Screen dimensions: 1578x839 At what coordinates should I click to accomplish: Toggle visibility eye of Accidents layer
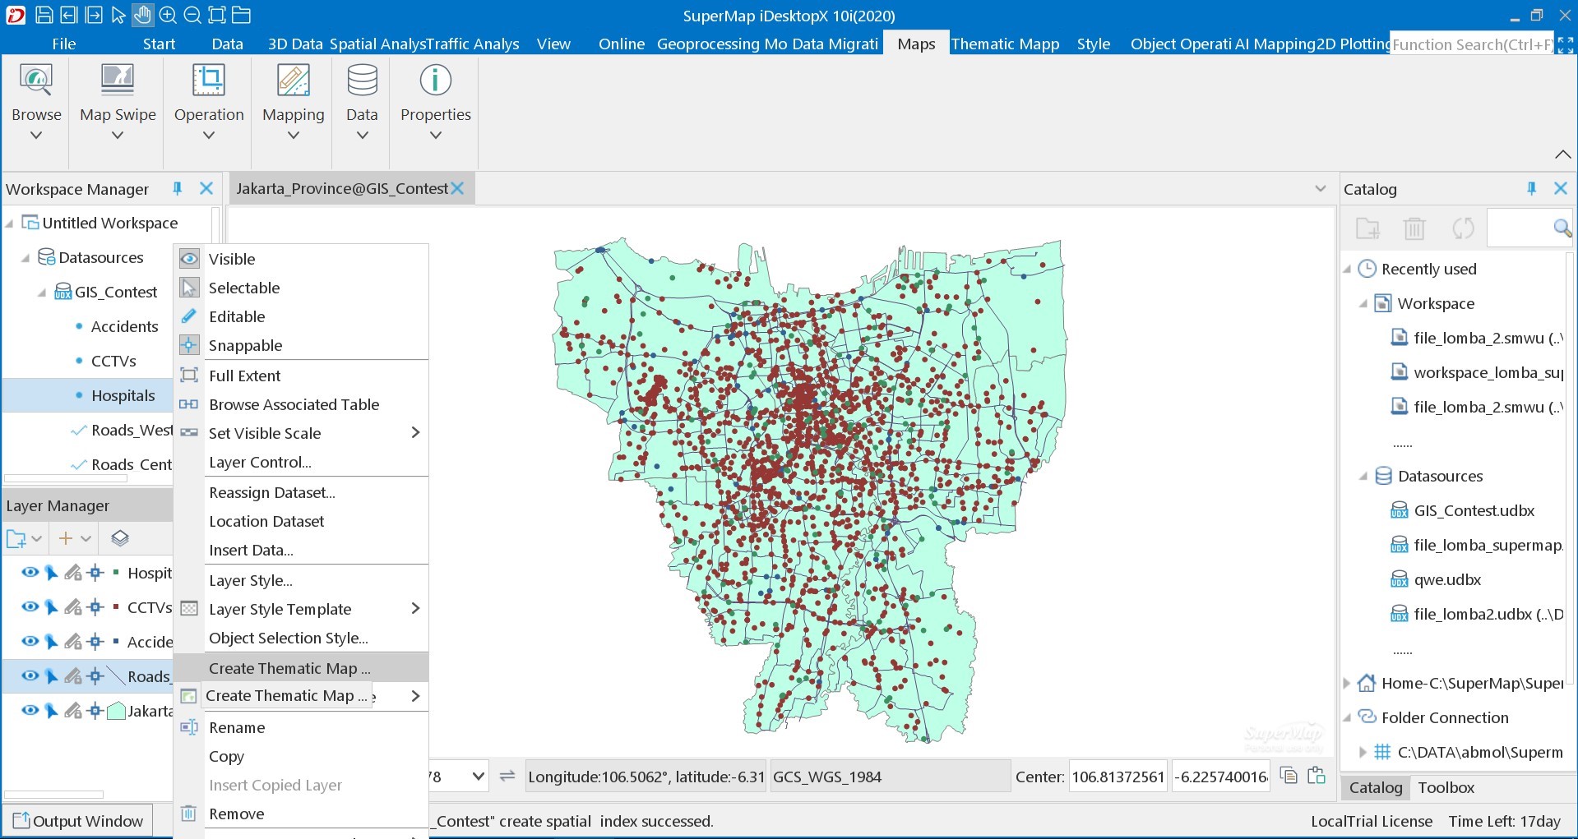pos(30,641)
